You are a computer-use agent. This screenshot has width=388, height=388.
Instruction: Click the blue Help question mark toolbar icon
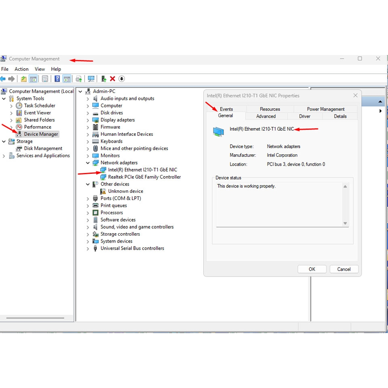[57, 79]
